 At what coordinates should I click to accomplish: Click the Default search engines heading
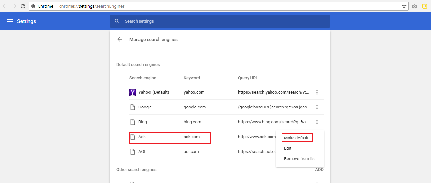pos(138,65)
